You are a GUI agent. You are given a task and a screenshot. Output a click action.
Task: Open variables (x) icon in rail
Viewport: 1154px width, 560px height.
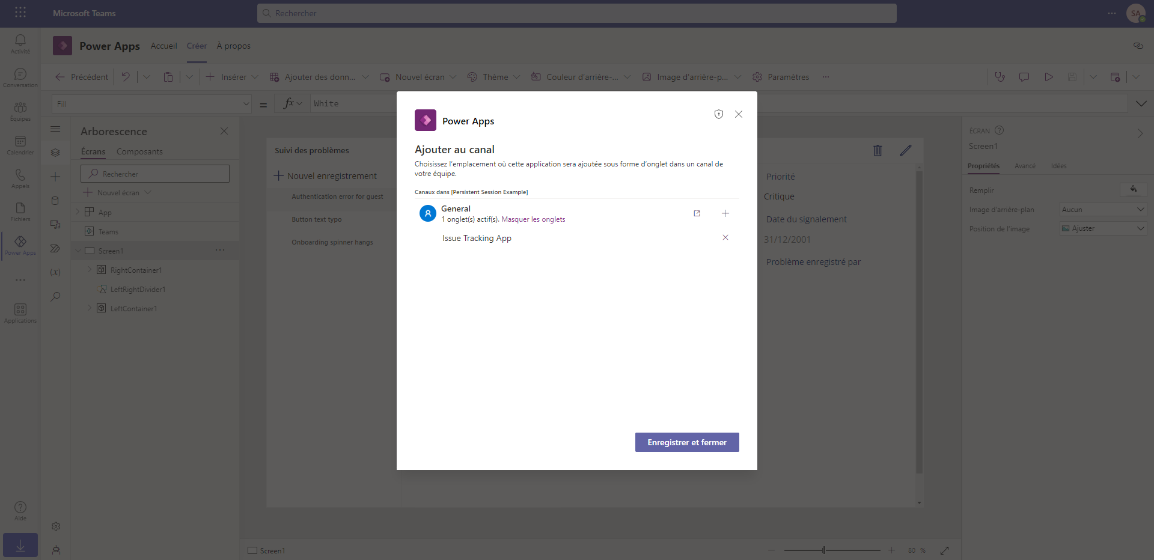click(55, 272)
